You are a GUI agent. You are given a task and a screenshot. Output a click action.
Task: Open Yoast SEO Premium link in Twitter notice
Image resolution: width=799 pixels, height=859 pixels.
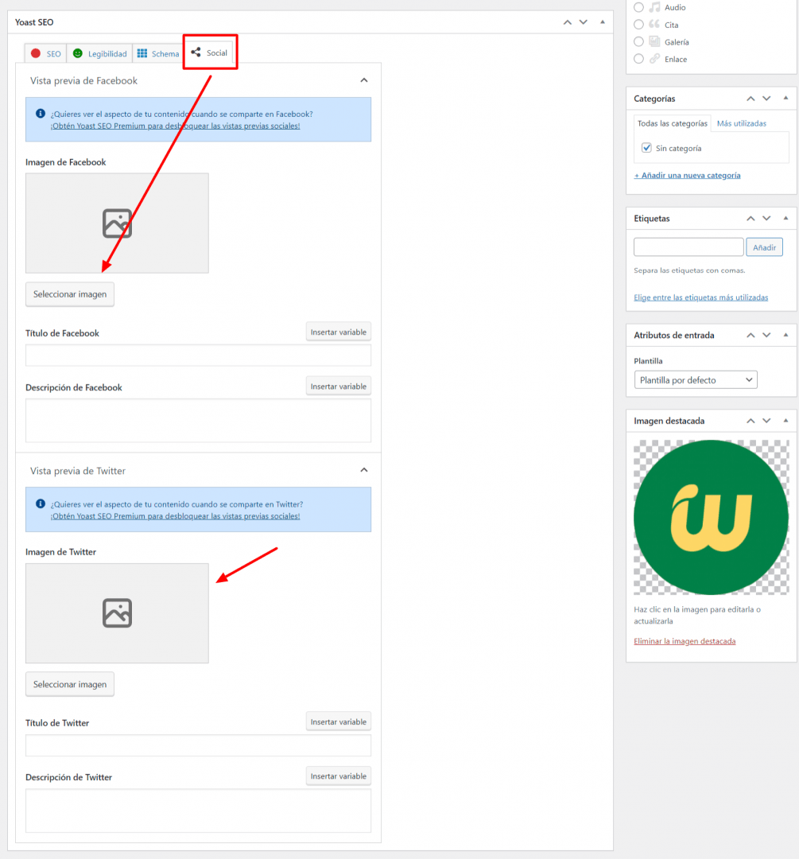click(x=175, y=516)
